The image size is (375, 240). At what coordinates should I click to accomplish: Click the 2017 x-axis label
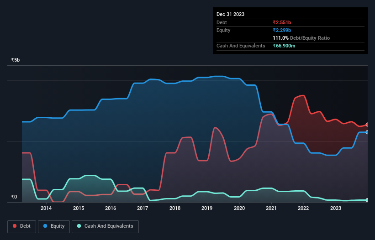(143, 208)
